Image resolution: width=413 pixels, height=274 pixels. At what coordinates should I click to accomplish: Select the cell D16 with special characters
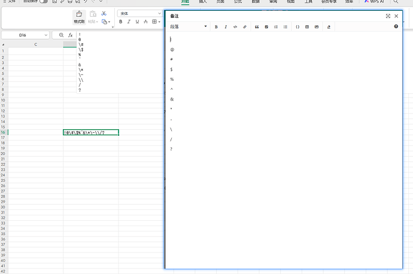[x=91, y=132]
